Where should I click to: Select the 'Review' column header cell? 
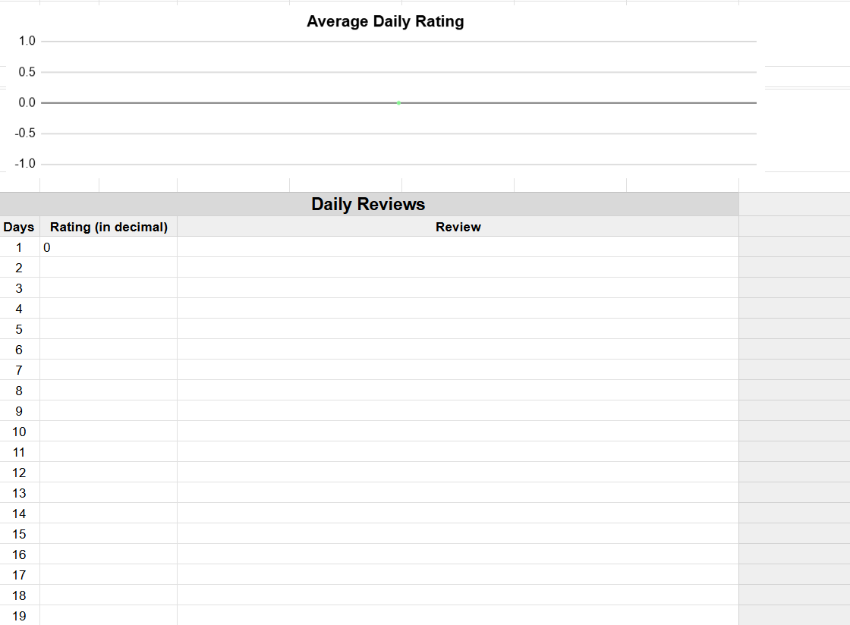tap(458, 227)
